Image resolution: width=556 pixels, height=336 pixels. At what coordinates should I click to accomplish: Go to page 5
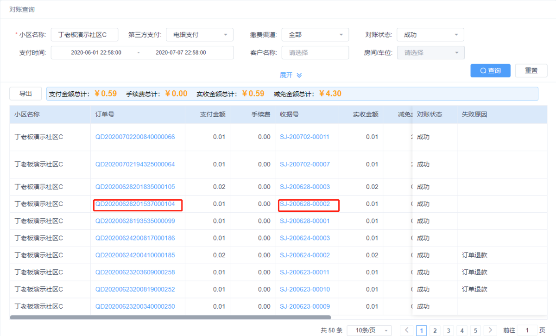click(x=475, y=330)
